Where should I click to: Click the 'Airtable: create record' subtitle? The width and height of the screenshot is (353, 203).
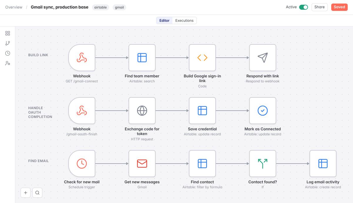[323, 187]
